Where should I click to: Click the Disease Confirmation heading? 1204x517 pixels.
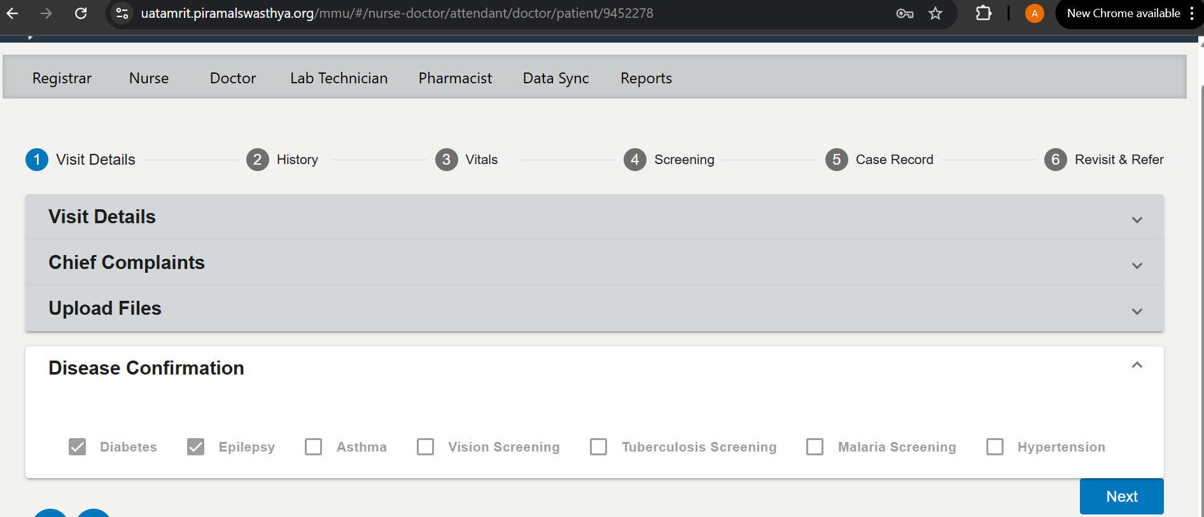tap(146, 368)
